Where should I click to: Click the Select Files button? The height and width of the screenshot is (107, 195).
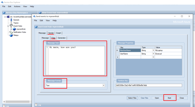(x=132, y=98)
